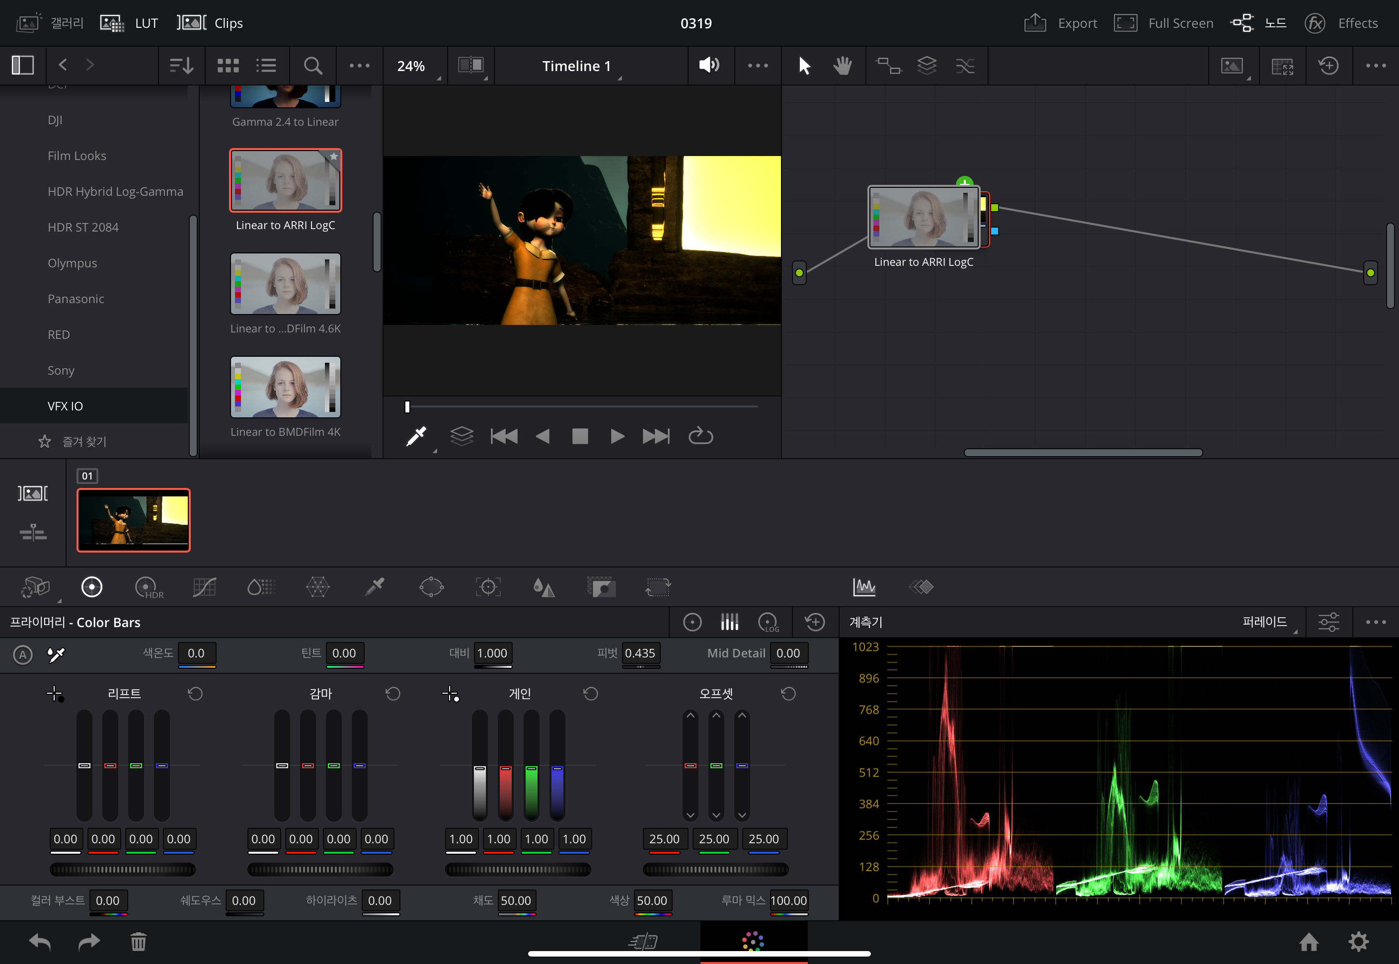Image resolution: width=1399 pixels, height=964 pixels.
Task: Toggle split-screen image wipe in viewer
Action: tap(470, 65)
